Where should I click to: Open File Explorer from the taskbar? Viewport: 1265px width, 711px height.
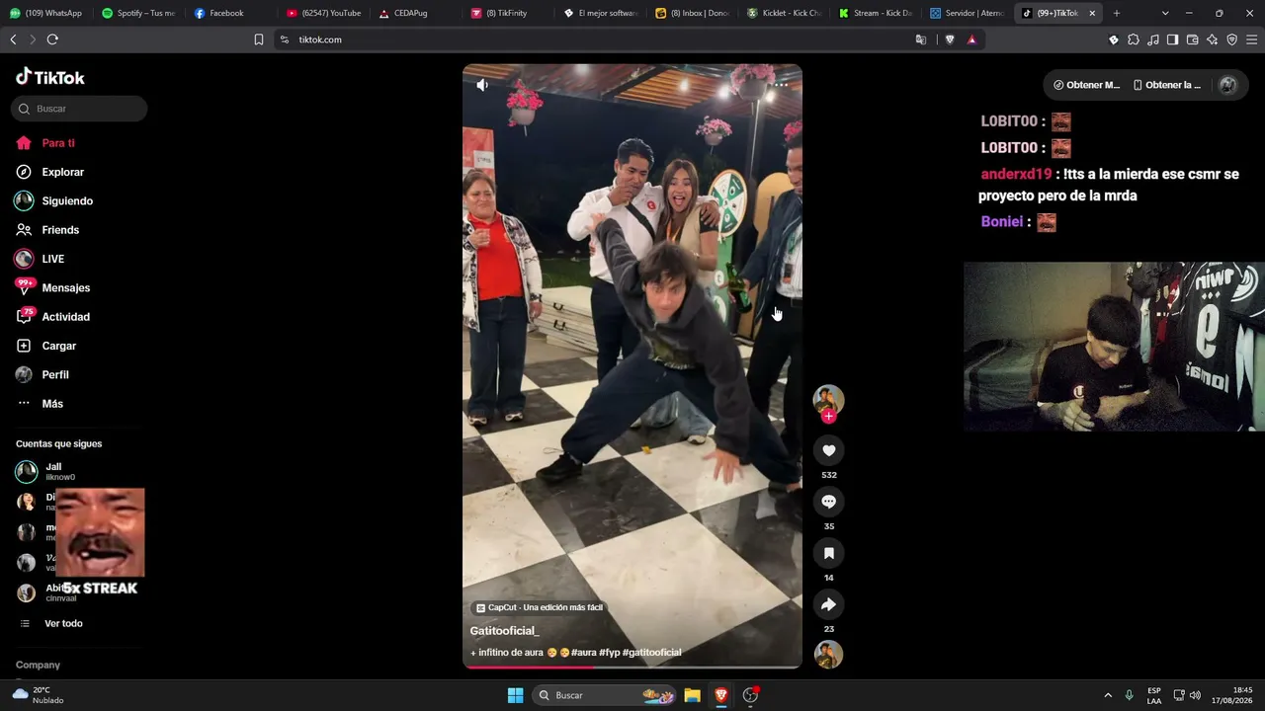tap(692, 695)
